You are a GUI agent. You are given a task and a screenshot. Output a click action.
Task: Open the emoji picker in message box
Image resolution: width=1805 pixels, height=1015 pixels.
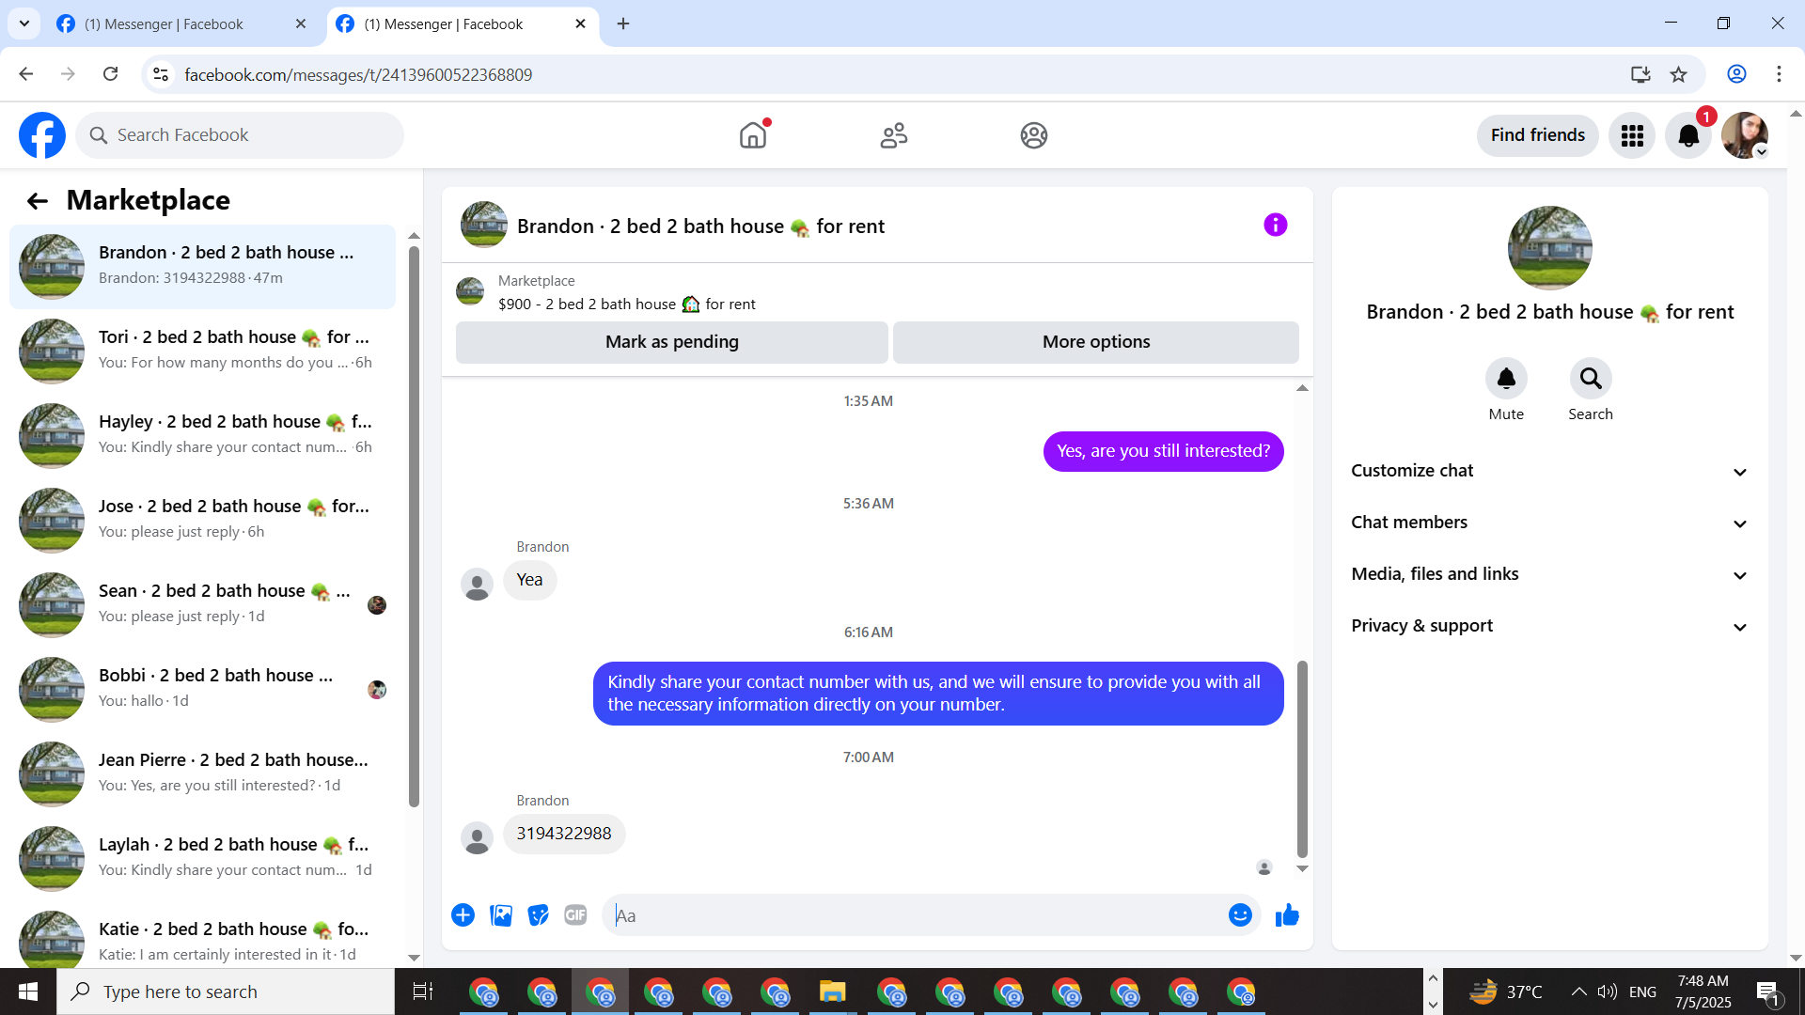click(x=1240, y=915)
